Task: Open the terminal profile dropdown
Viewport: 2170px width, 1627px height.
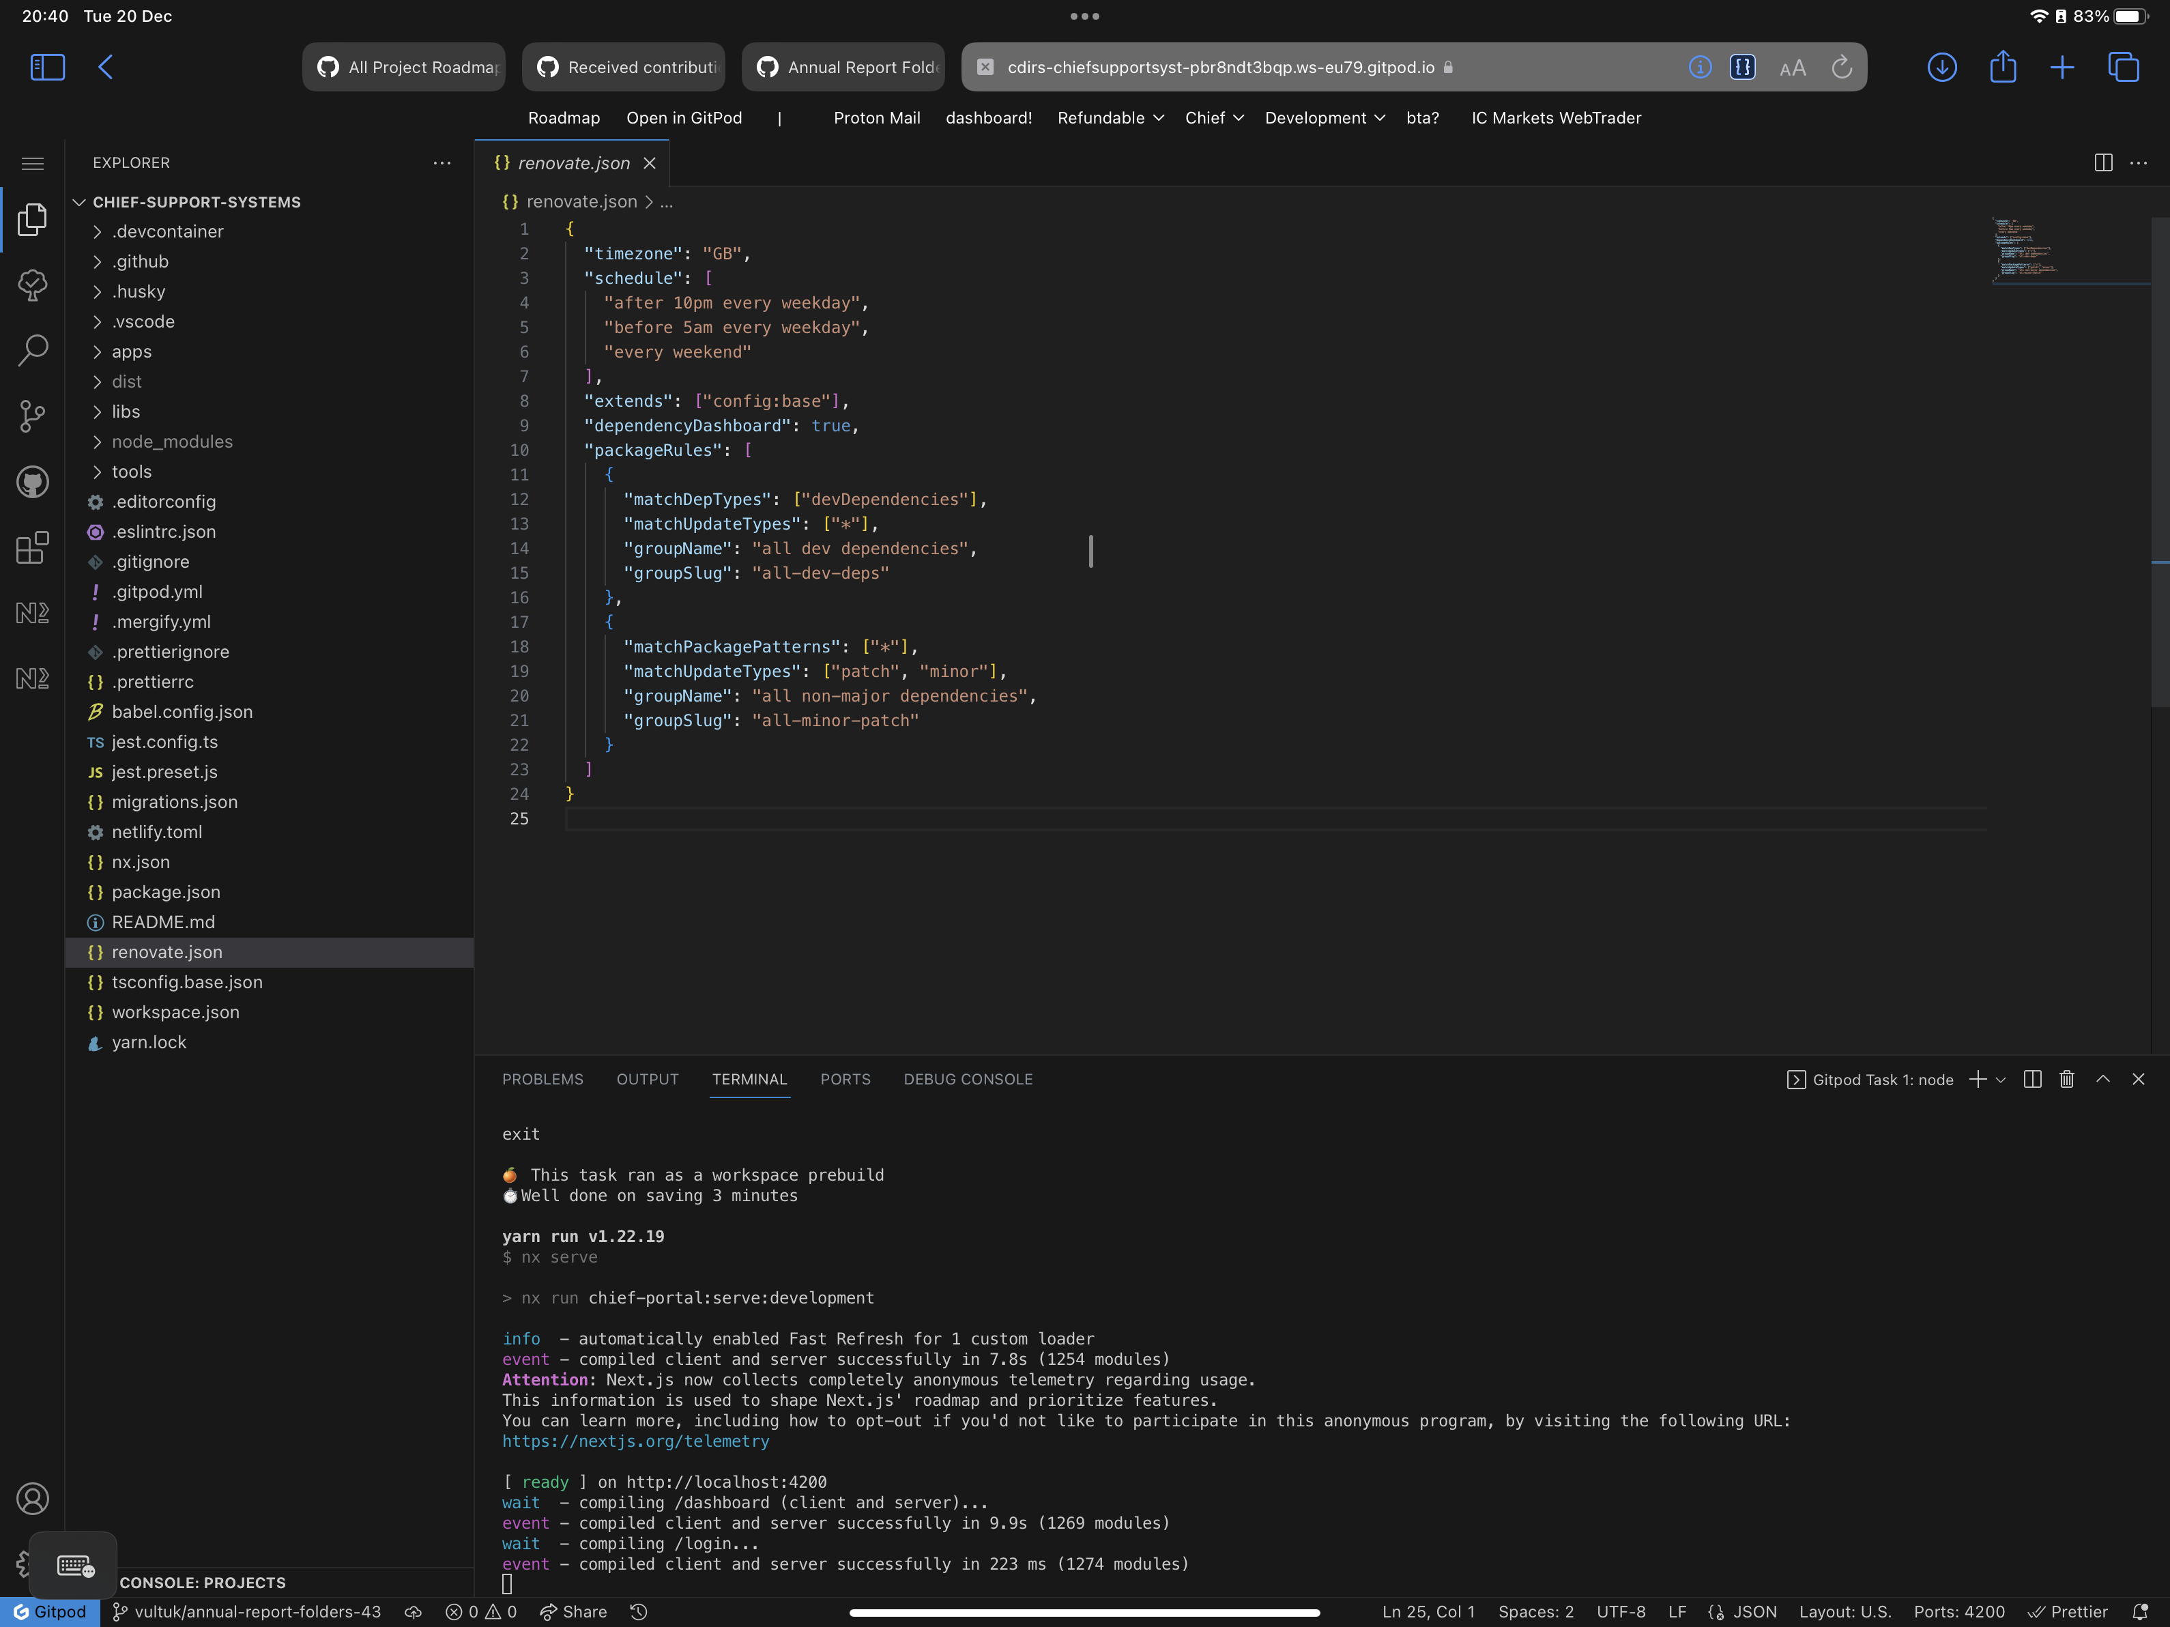Action: (x=2001, y=1080)
